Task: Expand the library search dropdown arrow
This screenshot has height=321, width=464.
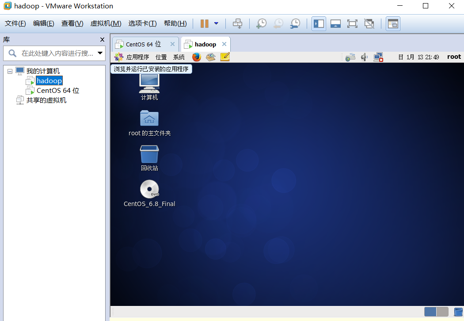Action: (x=100, y=53)
